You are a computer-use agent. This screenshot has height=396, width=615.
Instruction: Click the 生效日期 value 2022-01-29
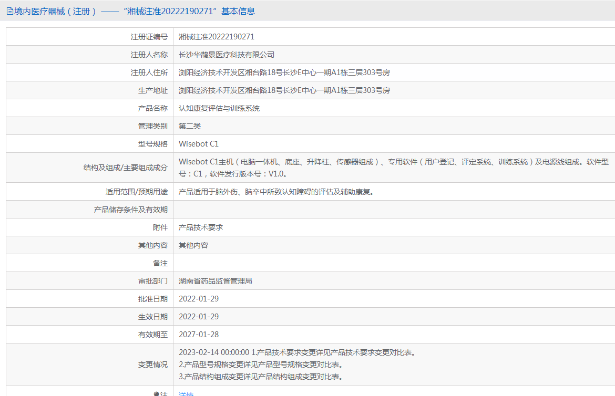[199, 317]
